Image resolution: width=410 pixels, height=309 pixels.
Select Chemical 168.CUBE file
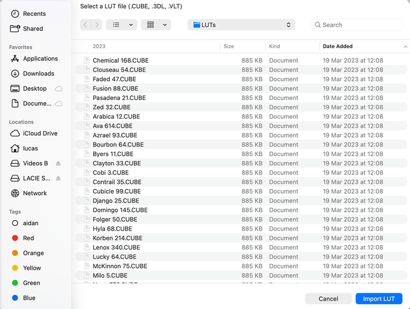[241, 60]
